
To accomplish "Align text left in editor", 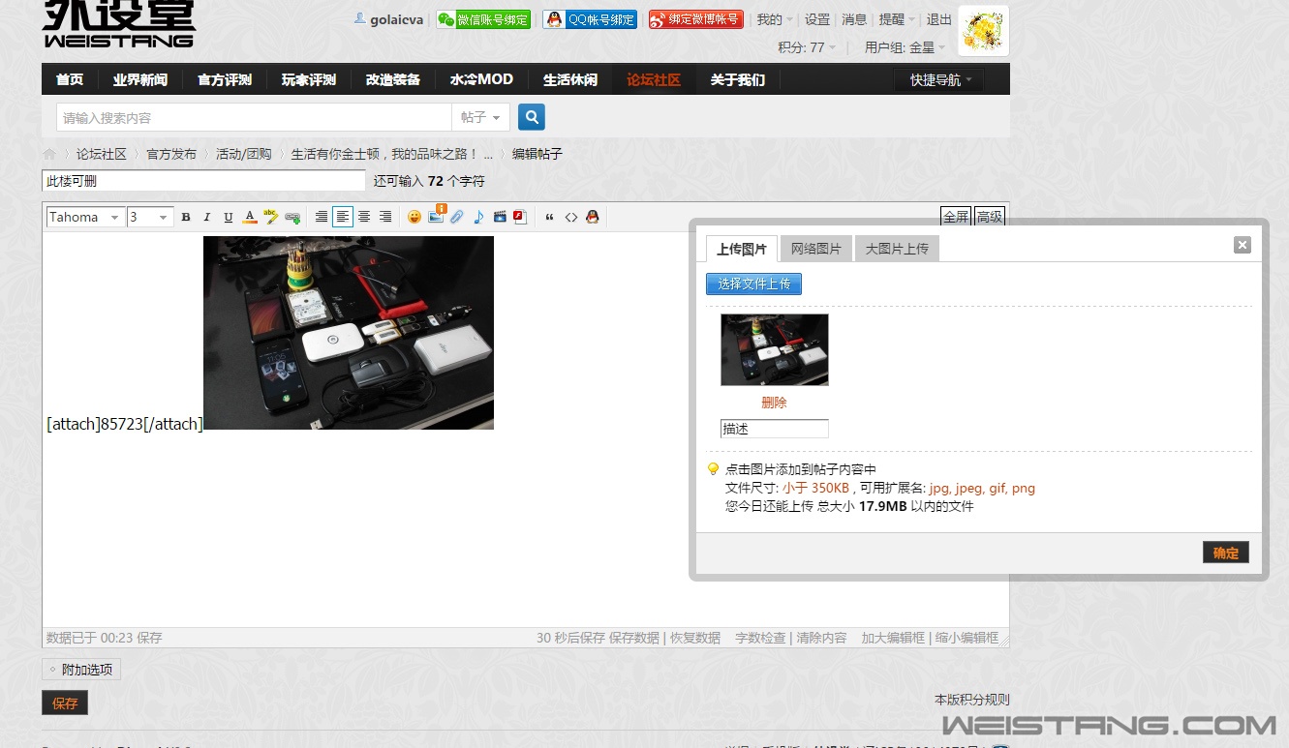I will (343, 217).
